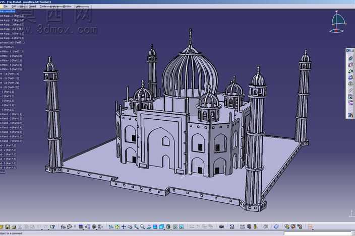
Task: Click the Zoom Out magnifier icon
Action: pyautogui.click(x=142, y=227)
